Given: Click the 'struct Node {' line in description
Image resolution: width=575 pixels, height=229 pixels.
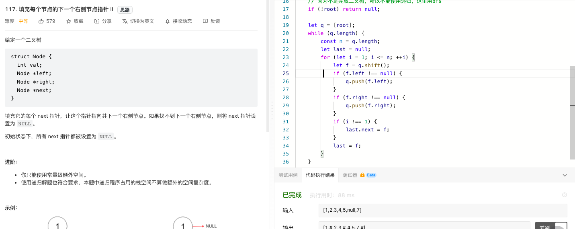Looking at the screenshot, I should click(x=31, y=57).
